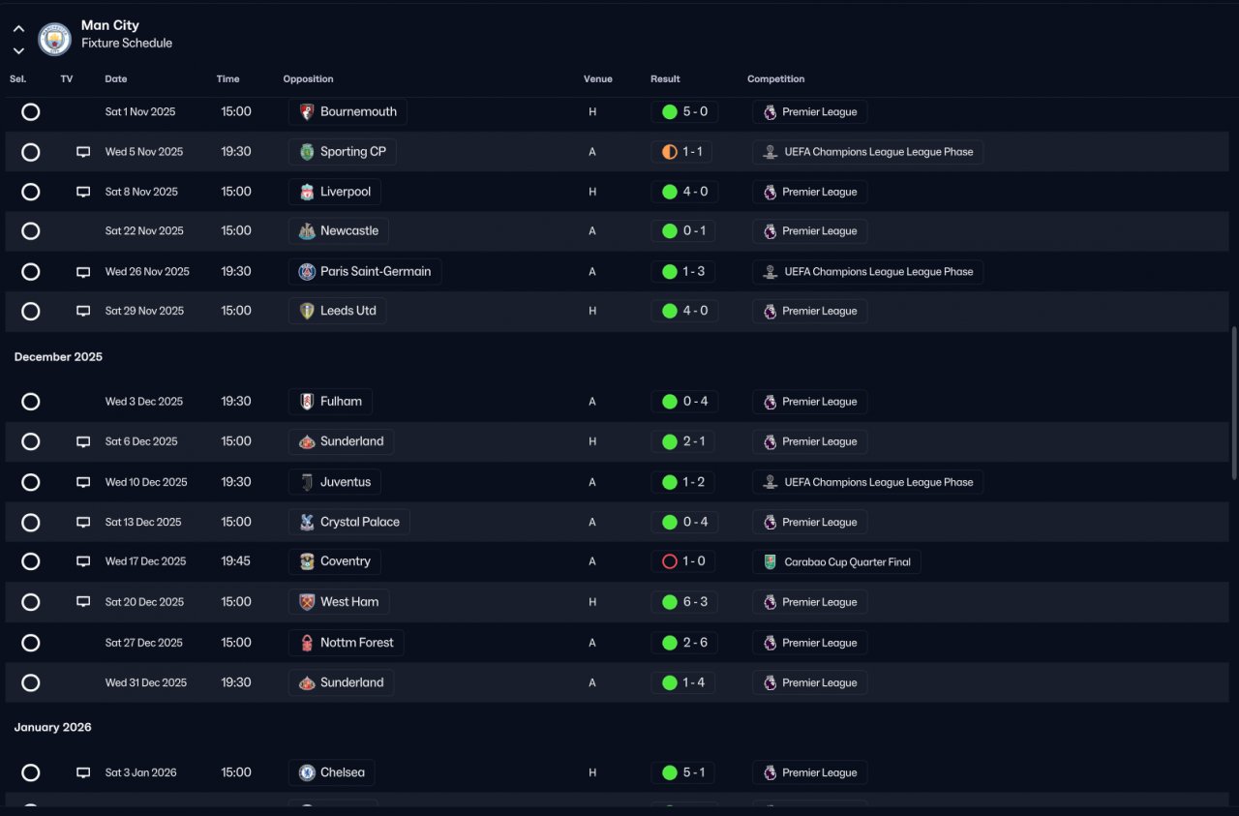Select the Fulham fixture radio button

point(31,402)
